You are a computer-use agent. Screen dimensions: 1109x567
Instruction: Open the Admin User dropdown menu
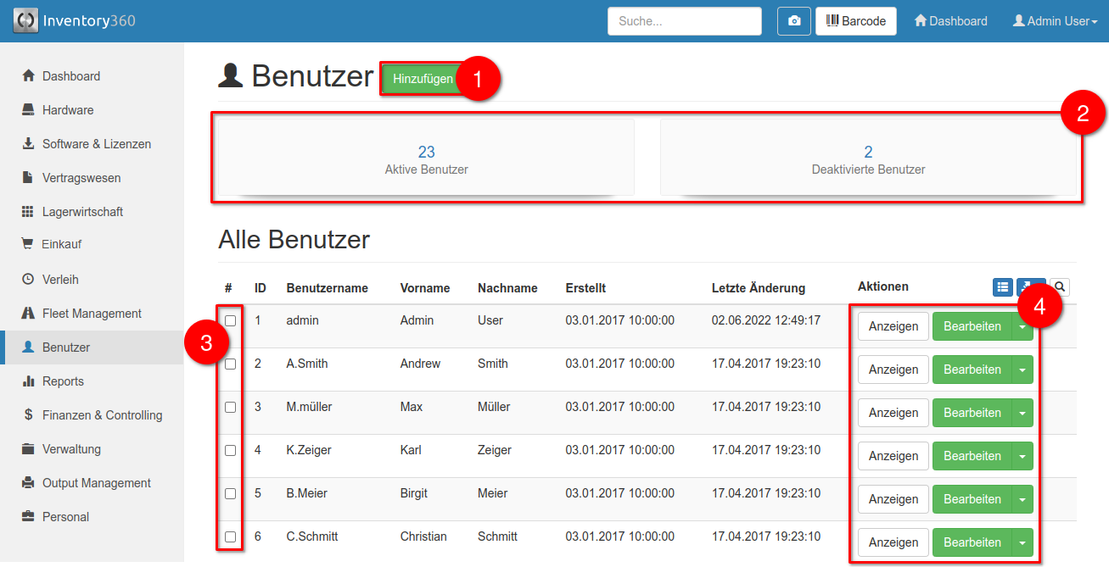pyautogui.click(x=1054, y=20)
